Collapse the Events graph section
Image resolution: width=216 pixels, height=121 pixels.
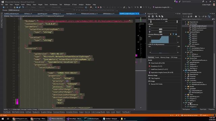[x=148, y=24]
